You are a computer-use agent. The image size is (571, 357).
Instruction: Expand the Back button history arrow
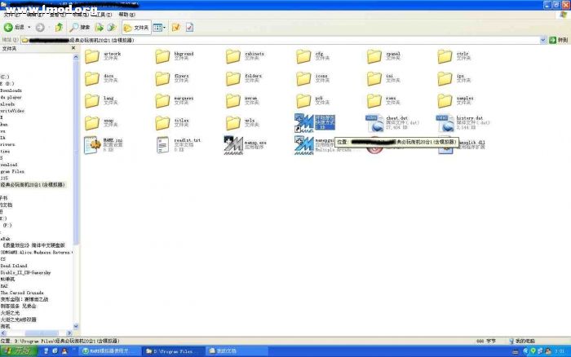(x=31, y=28)
